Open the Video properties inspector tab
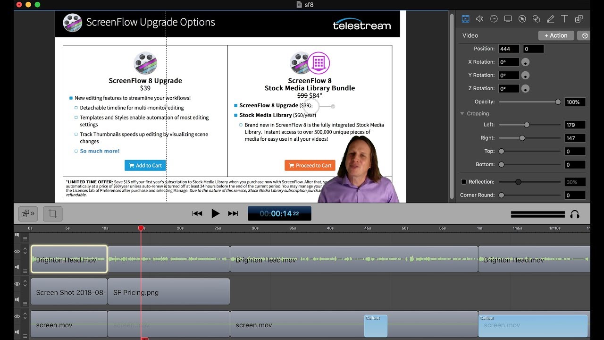The image size is (604, 340). [x=466, y=19]
